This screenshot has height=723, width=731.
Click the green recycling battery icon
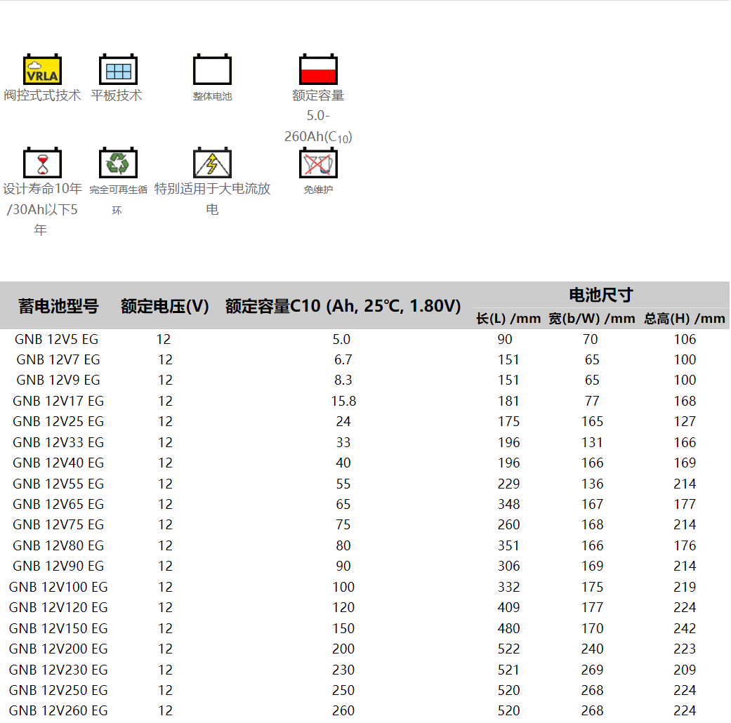118,163
